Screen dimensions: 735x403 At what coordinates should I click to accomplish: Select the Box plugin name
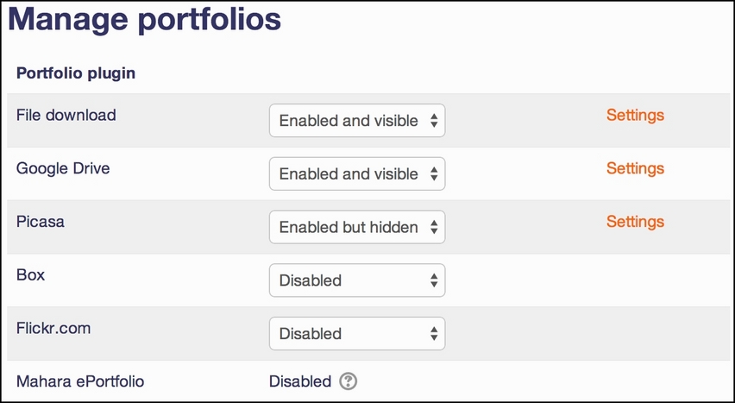(x=30, y=274)
